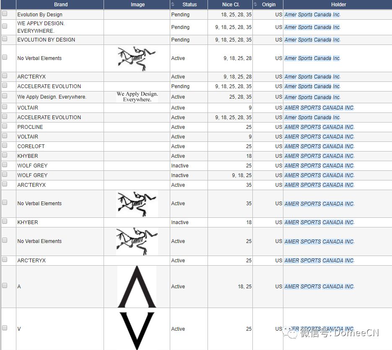Open holder link for brand A
The width and height of the screenshot is (392, 350).
coord(319,287)
